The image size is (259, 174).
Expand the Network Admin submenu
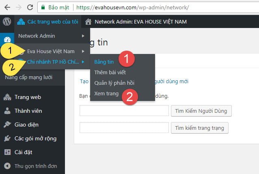click(52, 36)
